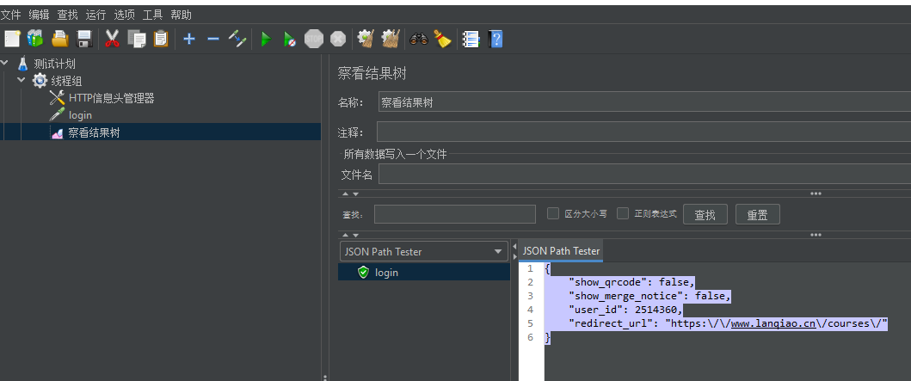Toggle the 区分大小写 checkbox
Screen dimensions: 911x381
tap(553, 213)
